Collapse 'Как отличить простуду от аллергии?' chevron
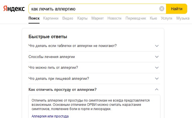 tap(157, 89)
